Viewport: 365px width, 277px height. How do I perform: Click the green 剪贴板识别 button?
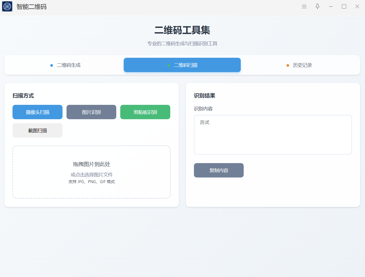pyautogui.click(x=145, y=112)
